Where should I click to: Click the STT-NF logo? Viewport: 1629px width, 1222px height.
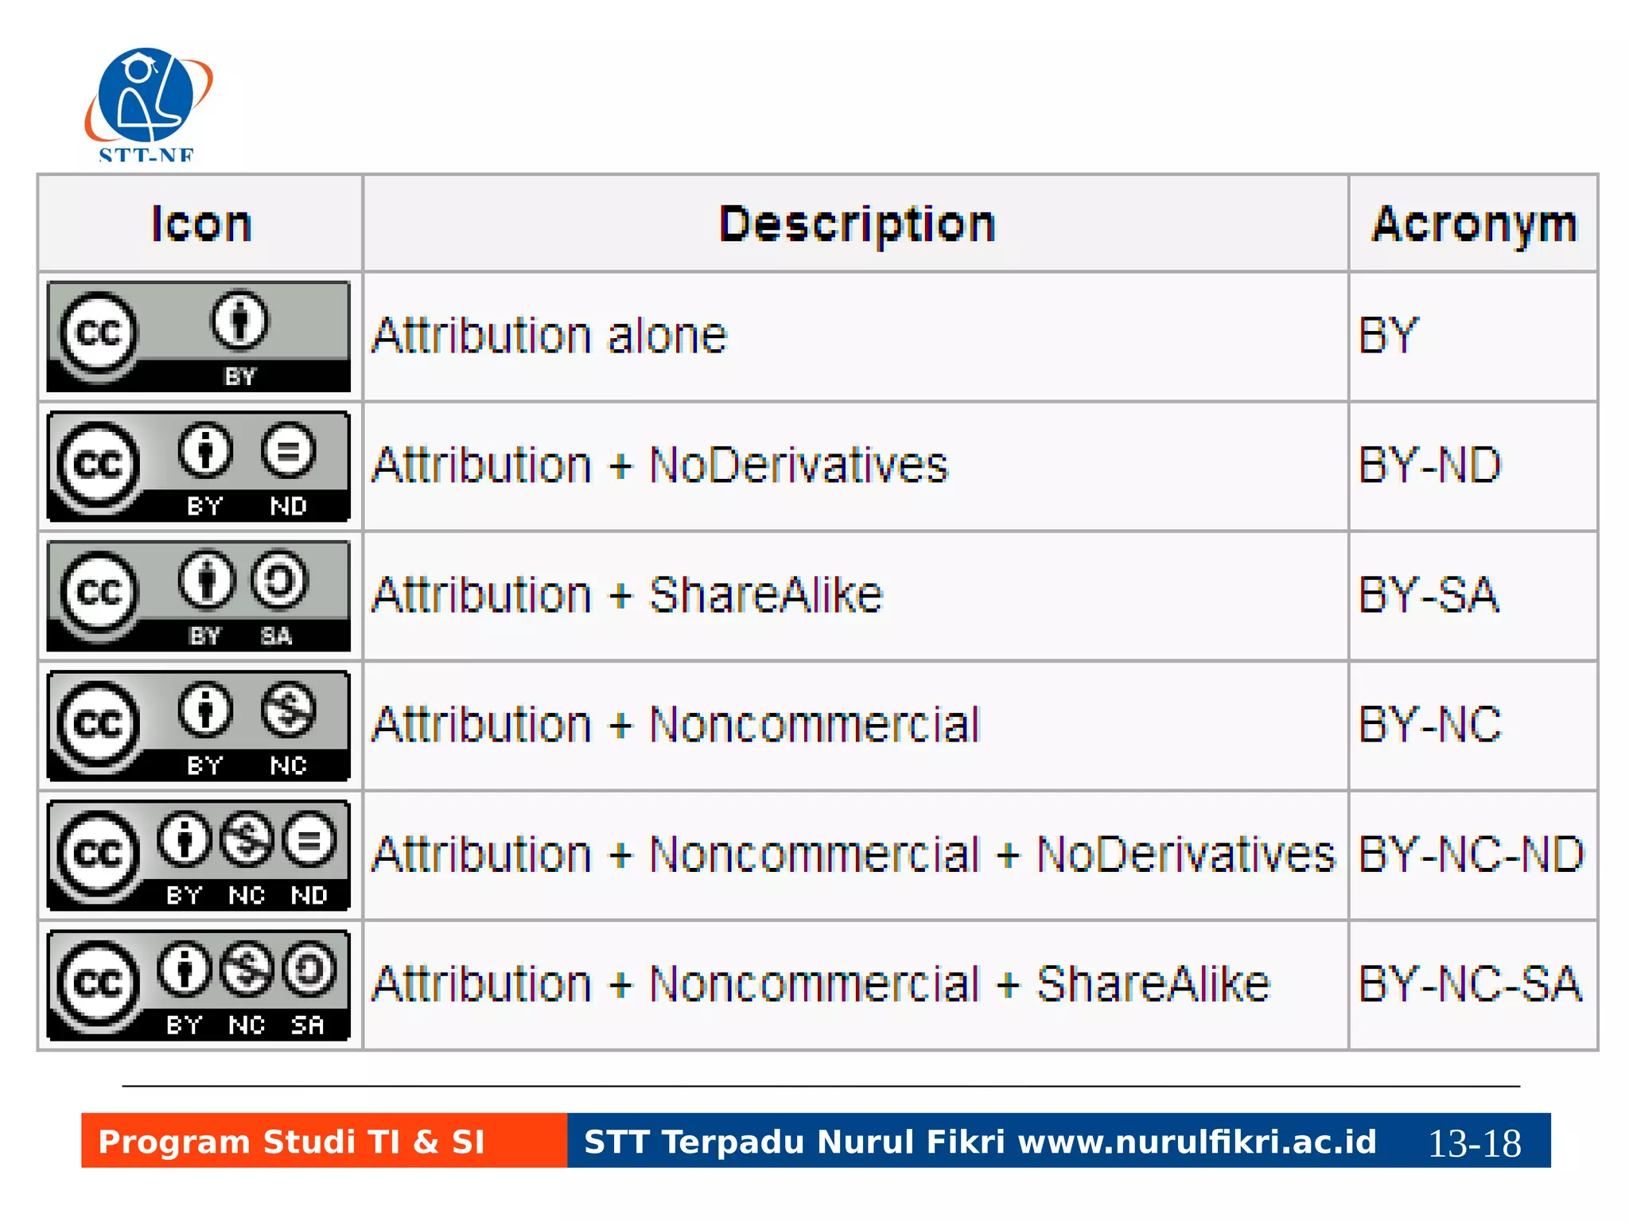pos(149,104)
